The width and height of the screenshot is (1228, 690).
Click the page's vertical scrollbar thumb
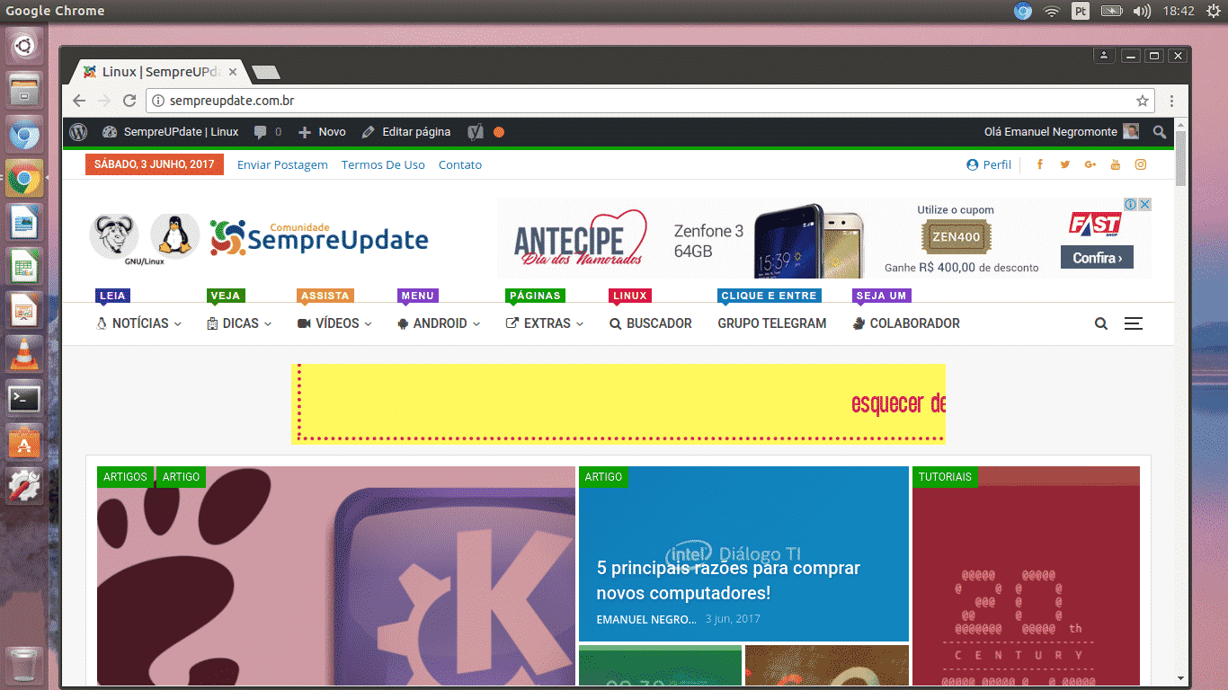pyautogui.click(x=1181, y=157)
